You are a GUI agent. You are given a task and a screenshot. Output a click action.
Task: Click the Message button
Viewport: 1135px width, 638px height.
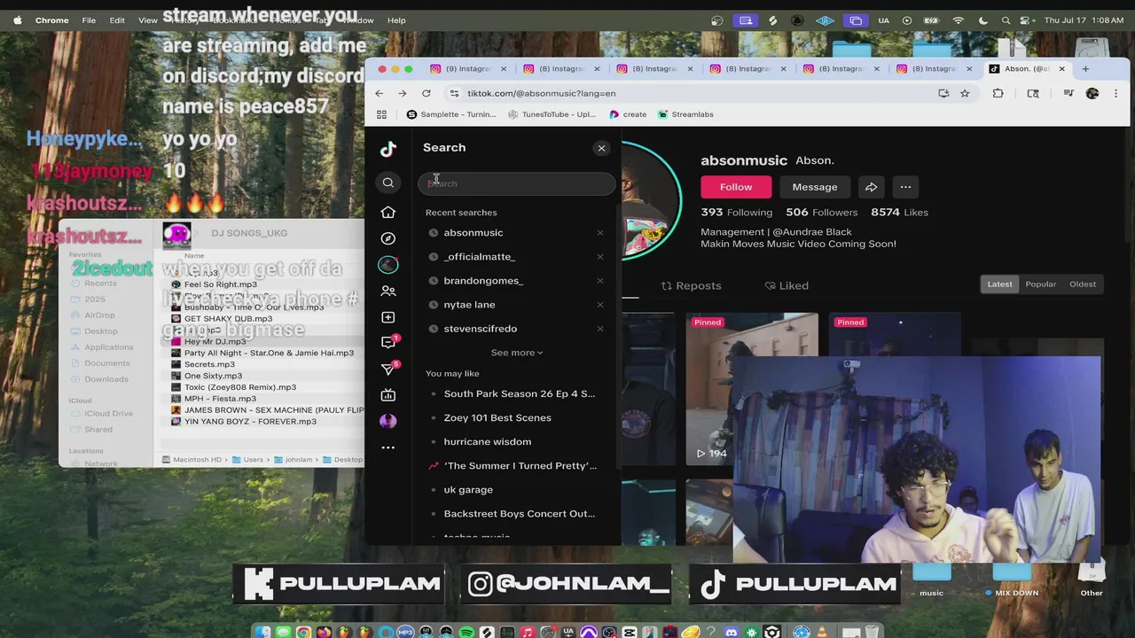pyautogui.click(x=815, y=187)
